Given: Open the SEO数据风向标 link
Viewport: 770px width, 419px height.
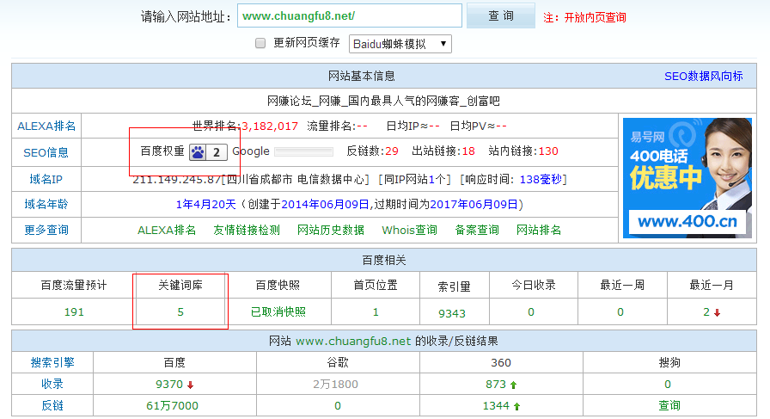Looking at the screenshot, I should tap(703, 76).
